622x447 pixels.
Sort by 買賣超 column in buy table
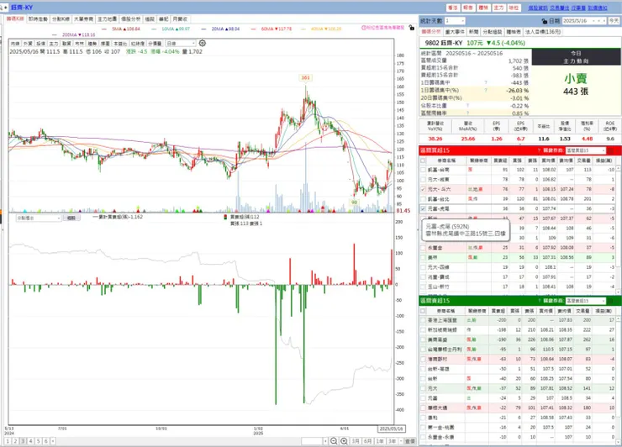[x=500, y=160]
